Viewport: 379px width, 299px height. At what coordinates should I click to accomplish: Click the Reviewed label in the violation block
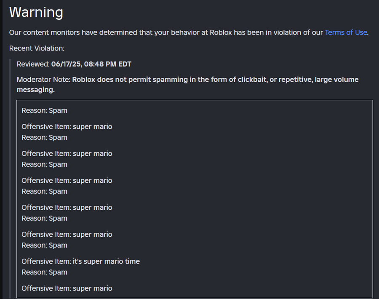[x=33, y=64]
